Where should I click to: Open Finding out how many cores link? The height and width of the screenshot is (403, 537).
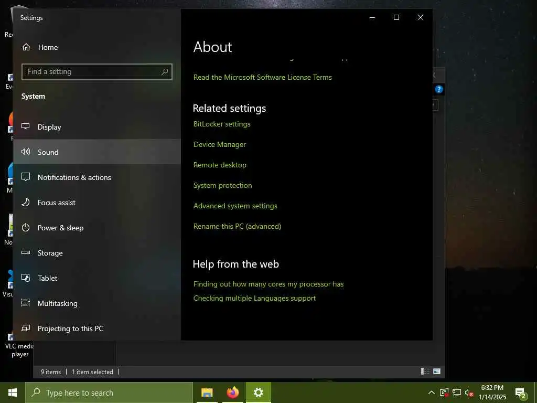pos(268,284)
